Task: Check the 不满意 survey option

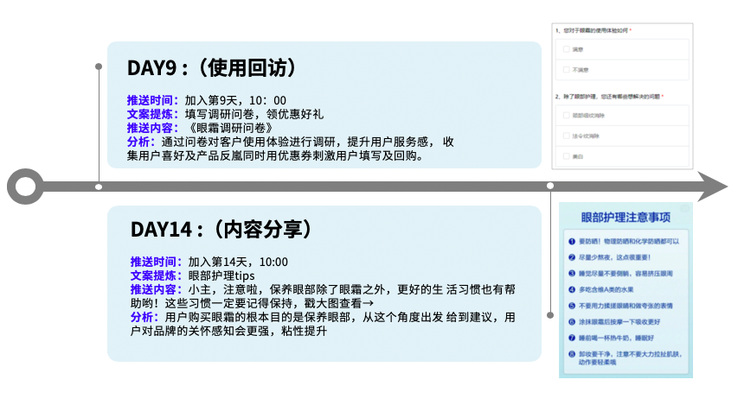Action: pos(567,69)
